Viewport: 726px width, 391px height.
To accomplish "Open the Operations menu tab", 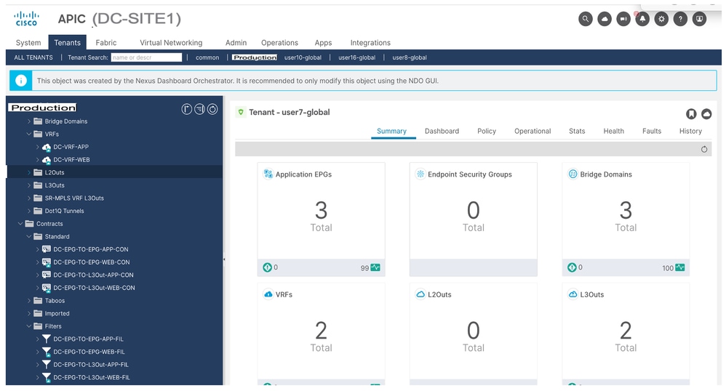I will click(x=279, y=43).
